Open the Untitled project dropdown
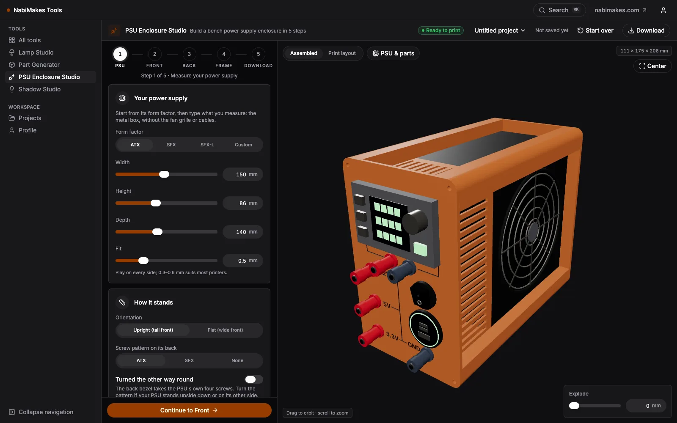This screenshot has height=423, width=677. pyautogui.click(x=500, y=30)
